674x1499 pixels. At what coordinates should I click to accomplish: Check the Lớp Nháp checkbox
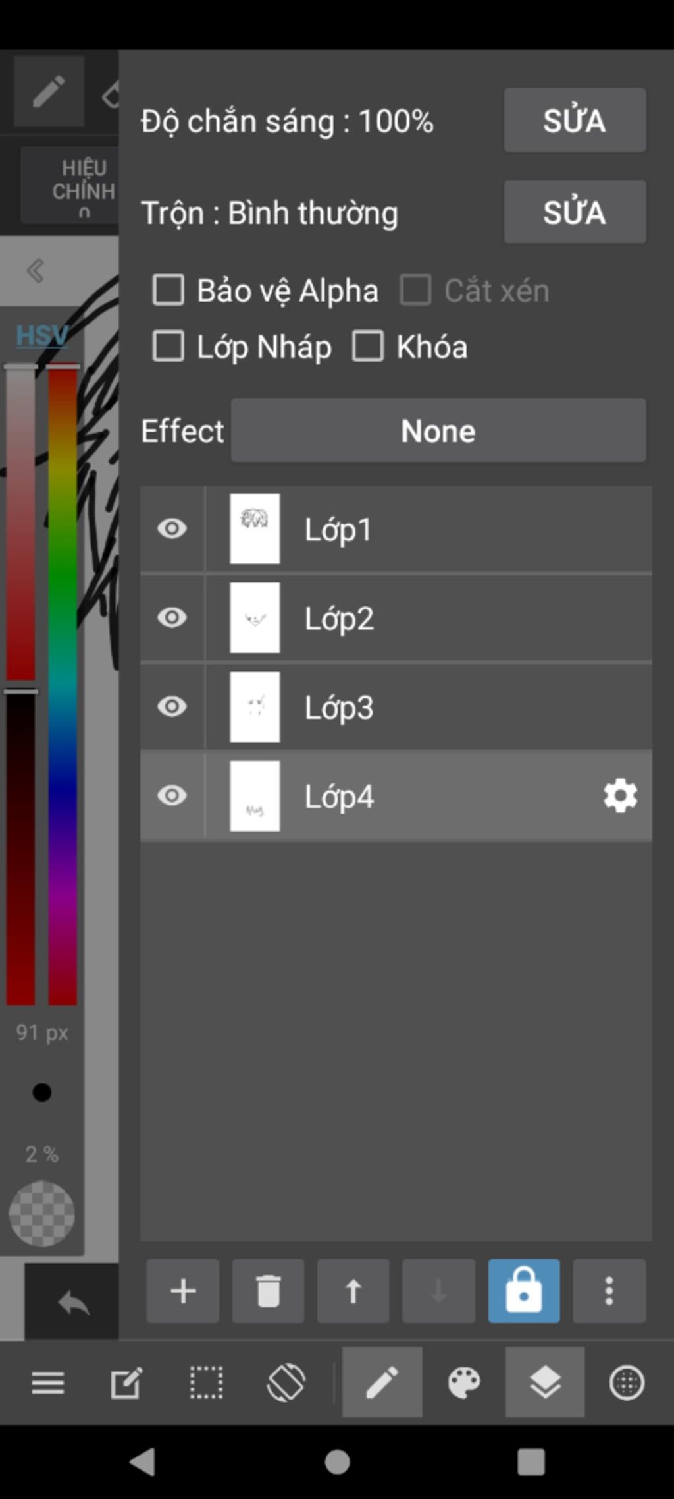pyautogui.click(x=168, y=347)
